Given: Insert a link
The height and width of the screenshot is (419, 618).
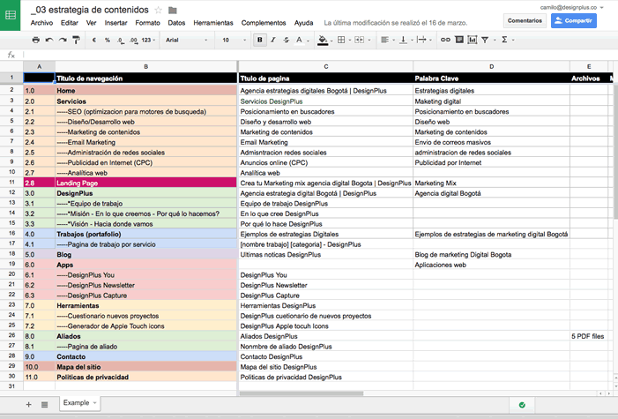Looking at the screenshot, I should tap(445, 40).
